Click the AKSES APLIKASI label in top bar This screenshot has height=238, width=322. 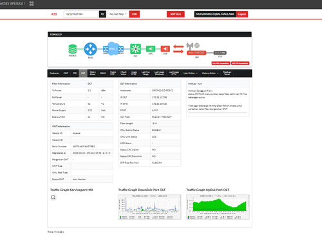(12, 3)
